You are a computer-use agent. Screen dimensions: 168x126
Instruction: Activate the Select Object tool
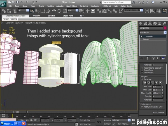[x=32, y=11]
